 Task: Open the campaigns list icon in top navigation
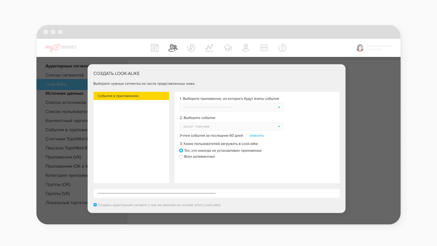point(155,48)
